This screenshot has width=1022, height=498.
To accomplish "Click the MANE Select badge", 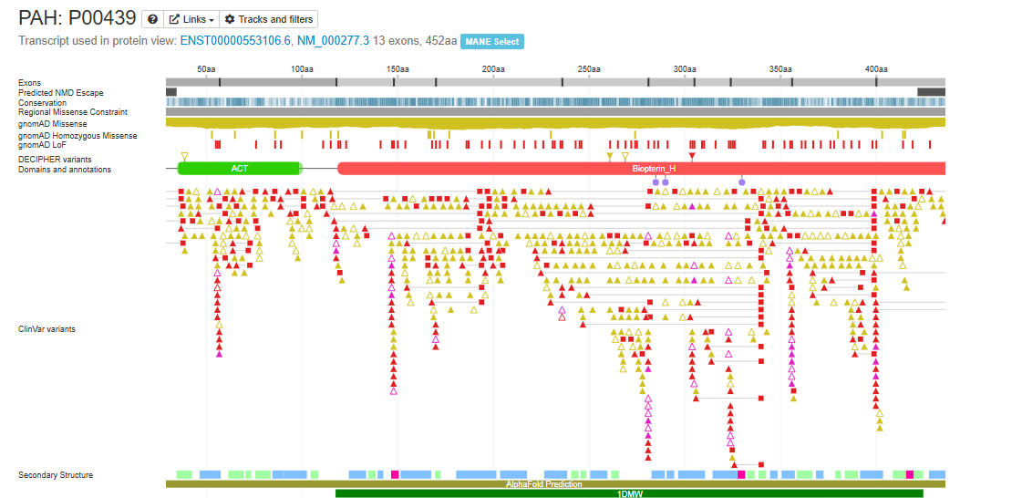I will 492,42.
